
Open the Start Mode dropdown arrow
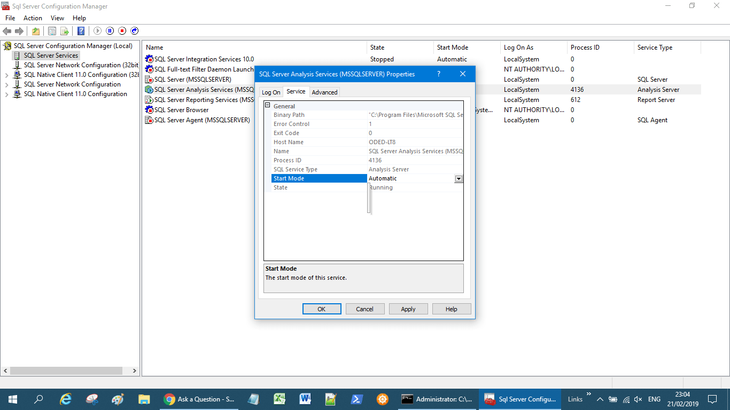[459, 179]
